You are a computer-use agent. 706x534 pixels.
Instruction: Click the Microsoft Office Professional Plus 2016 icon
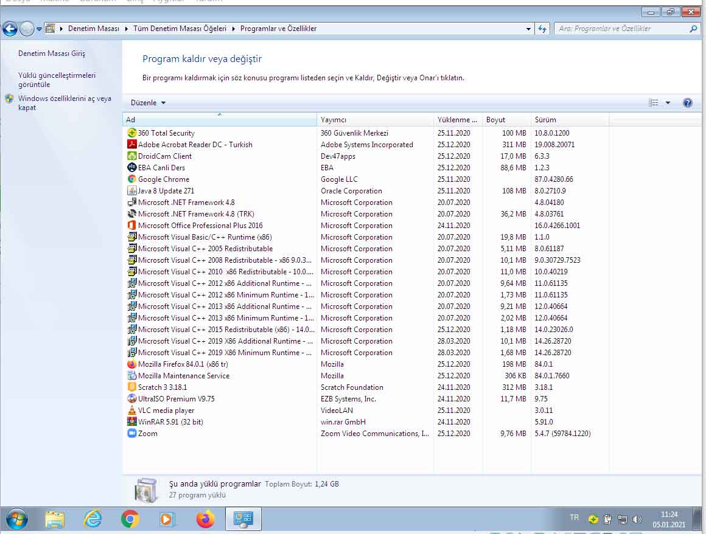(132, 226)
